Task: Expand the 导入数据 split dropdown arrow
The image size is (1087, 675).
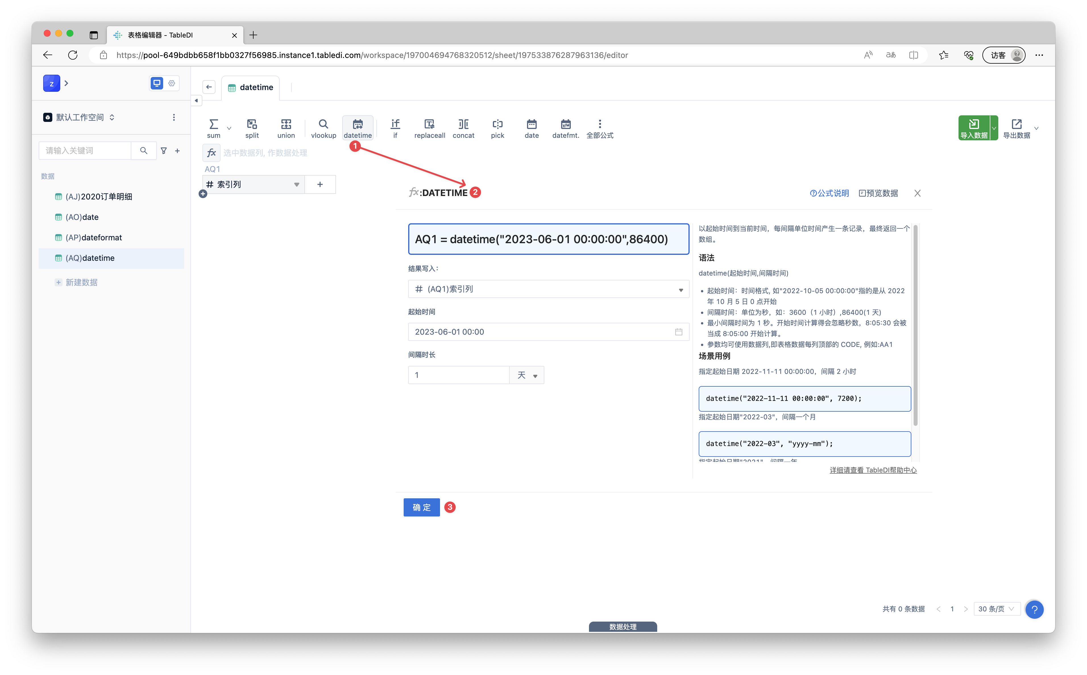Action: click(x=994, y=128)
